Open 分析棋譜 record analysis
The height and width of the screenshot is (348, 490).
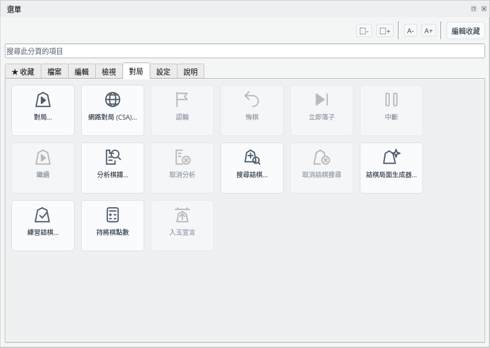(113, 168)
